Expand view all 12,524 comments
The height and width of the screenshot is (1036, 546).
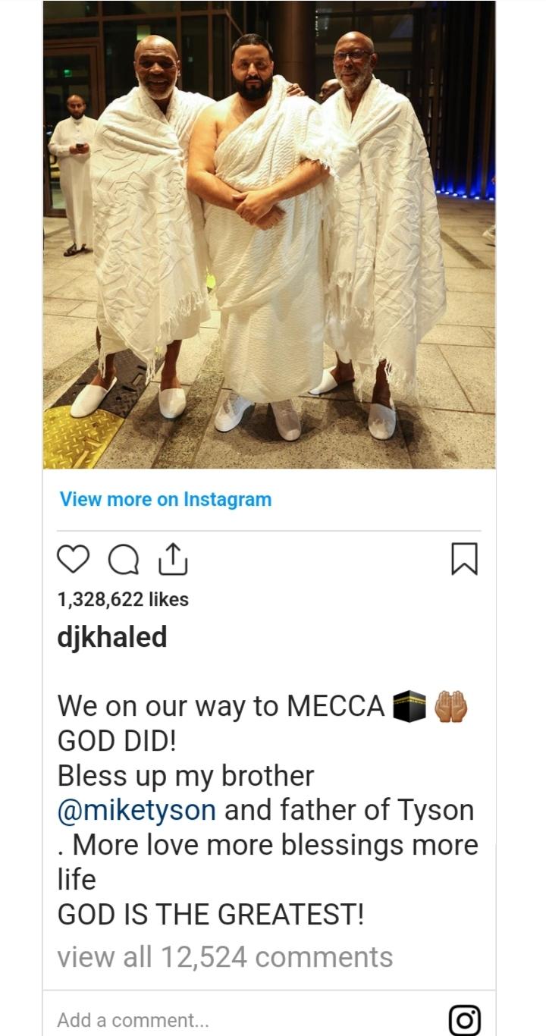point(225,956)
